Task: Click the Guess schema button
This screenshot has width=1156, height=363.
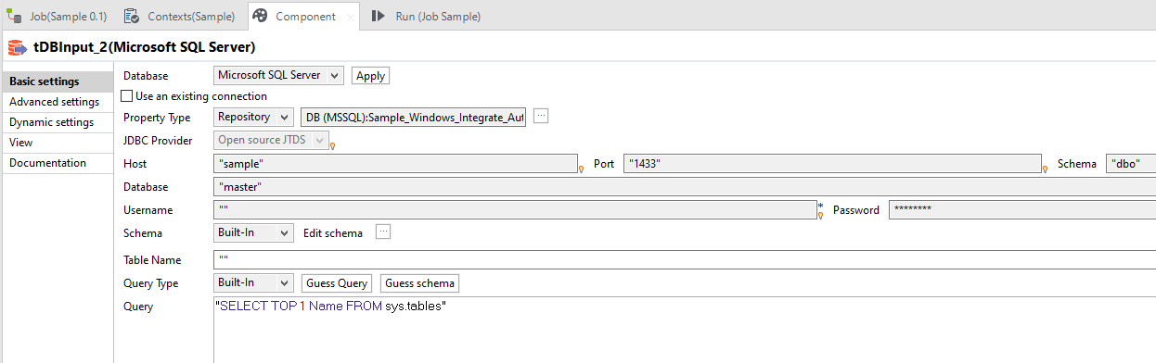Action: pos(419,283)
